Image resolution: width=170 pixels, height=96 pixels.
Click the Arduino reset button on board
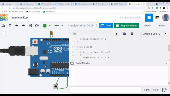pyautogui.click(x=35, y=42)
